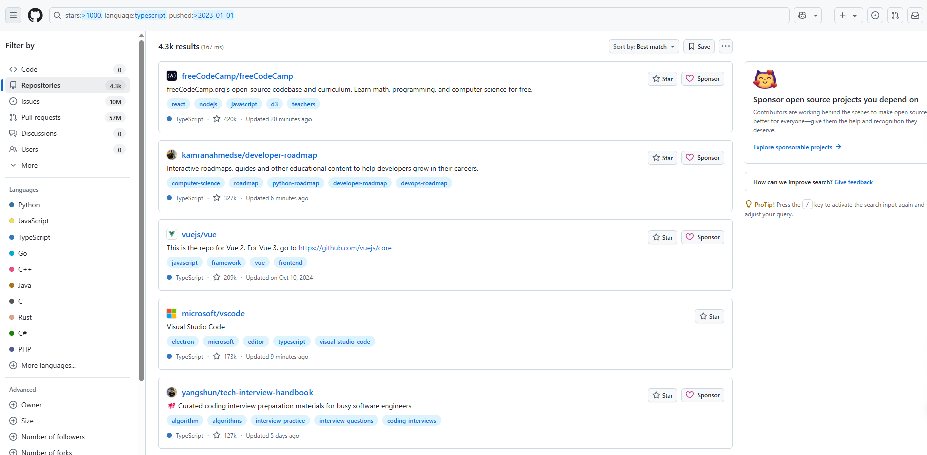Sponsor the freeCodeCamp repository
Image resolution: width=927 pixels, height=455 pixels.
(x=703, y=79)
